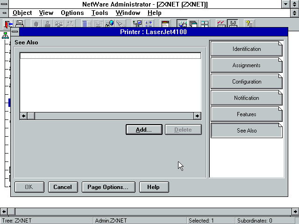Click the main window's bottom scrollbar right arrow
The width and height of the screenshot is (299, 224).
point(295,211)
